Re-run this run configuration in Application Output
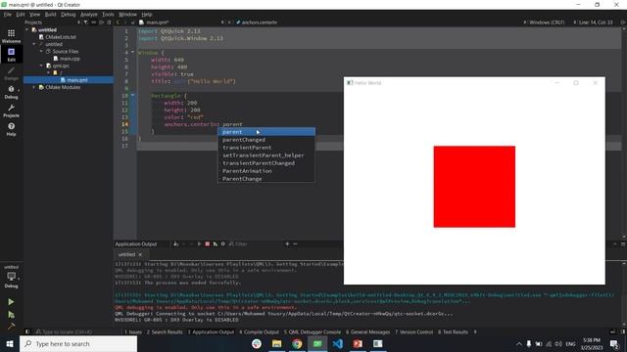The width and height of the screenshot is (627, 352). point(199,243)
